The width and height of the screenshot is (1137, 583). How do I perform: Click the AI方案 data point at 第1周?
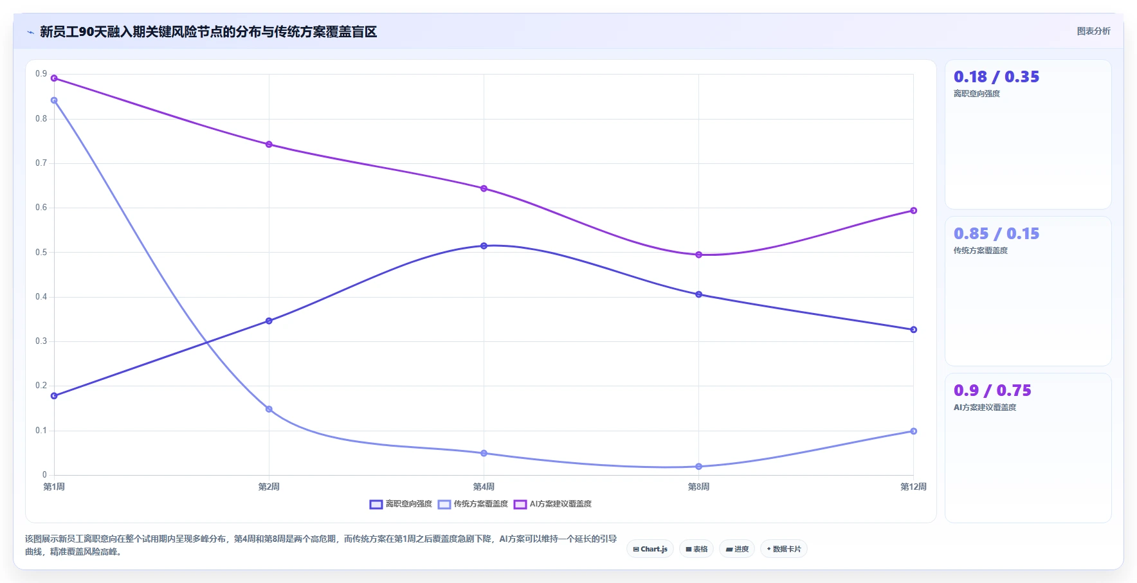tap(54, 78)
